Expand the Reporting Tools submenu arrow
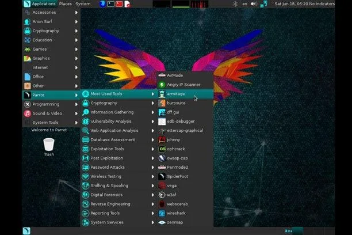352x235 pixels. click(152, 213)
